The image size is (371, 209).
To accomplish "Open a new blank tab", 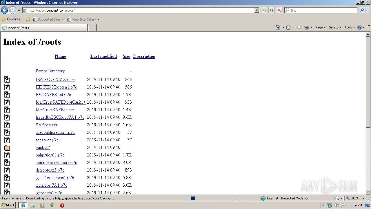I will click(92, 28).
